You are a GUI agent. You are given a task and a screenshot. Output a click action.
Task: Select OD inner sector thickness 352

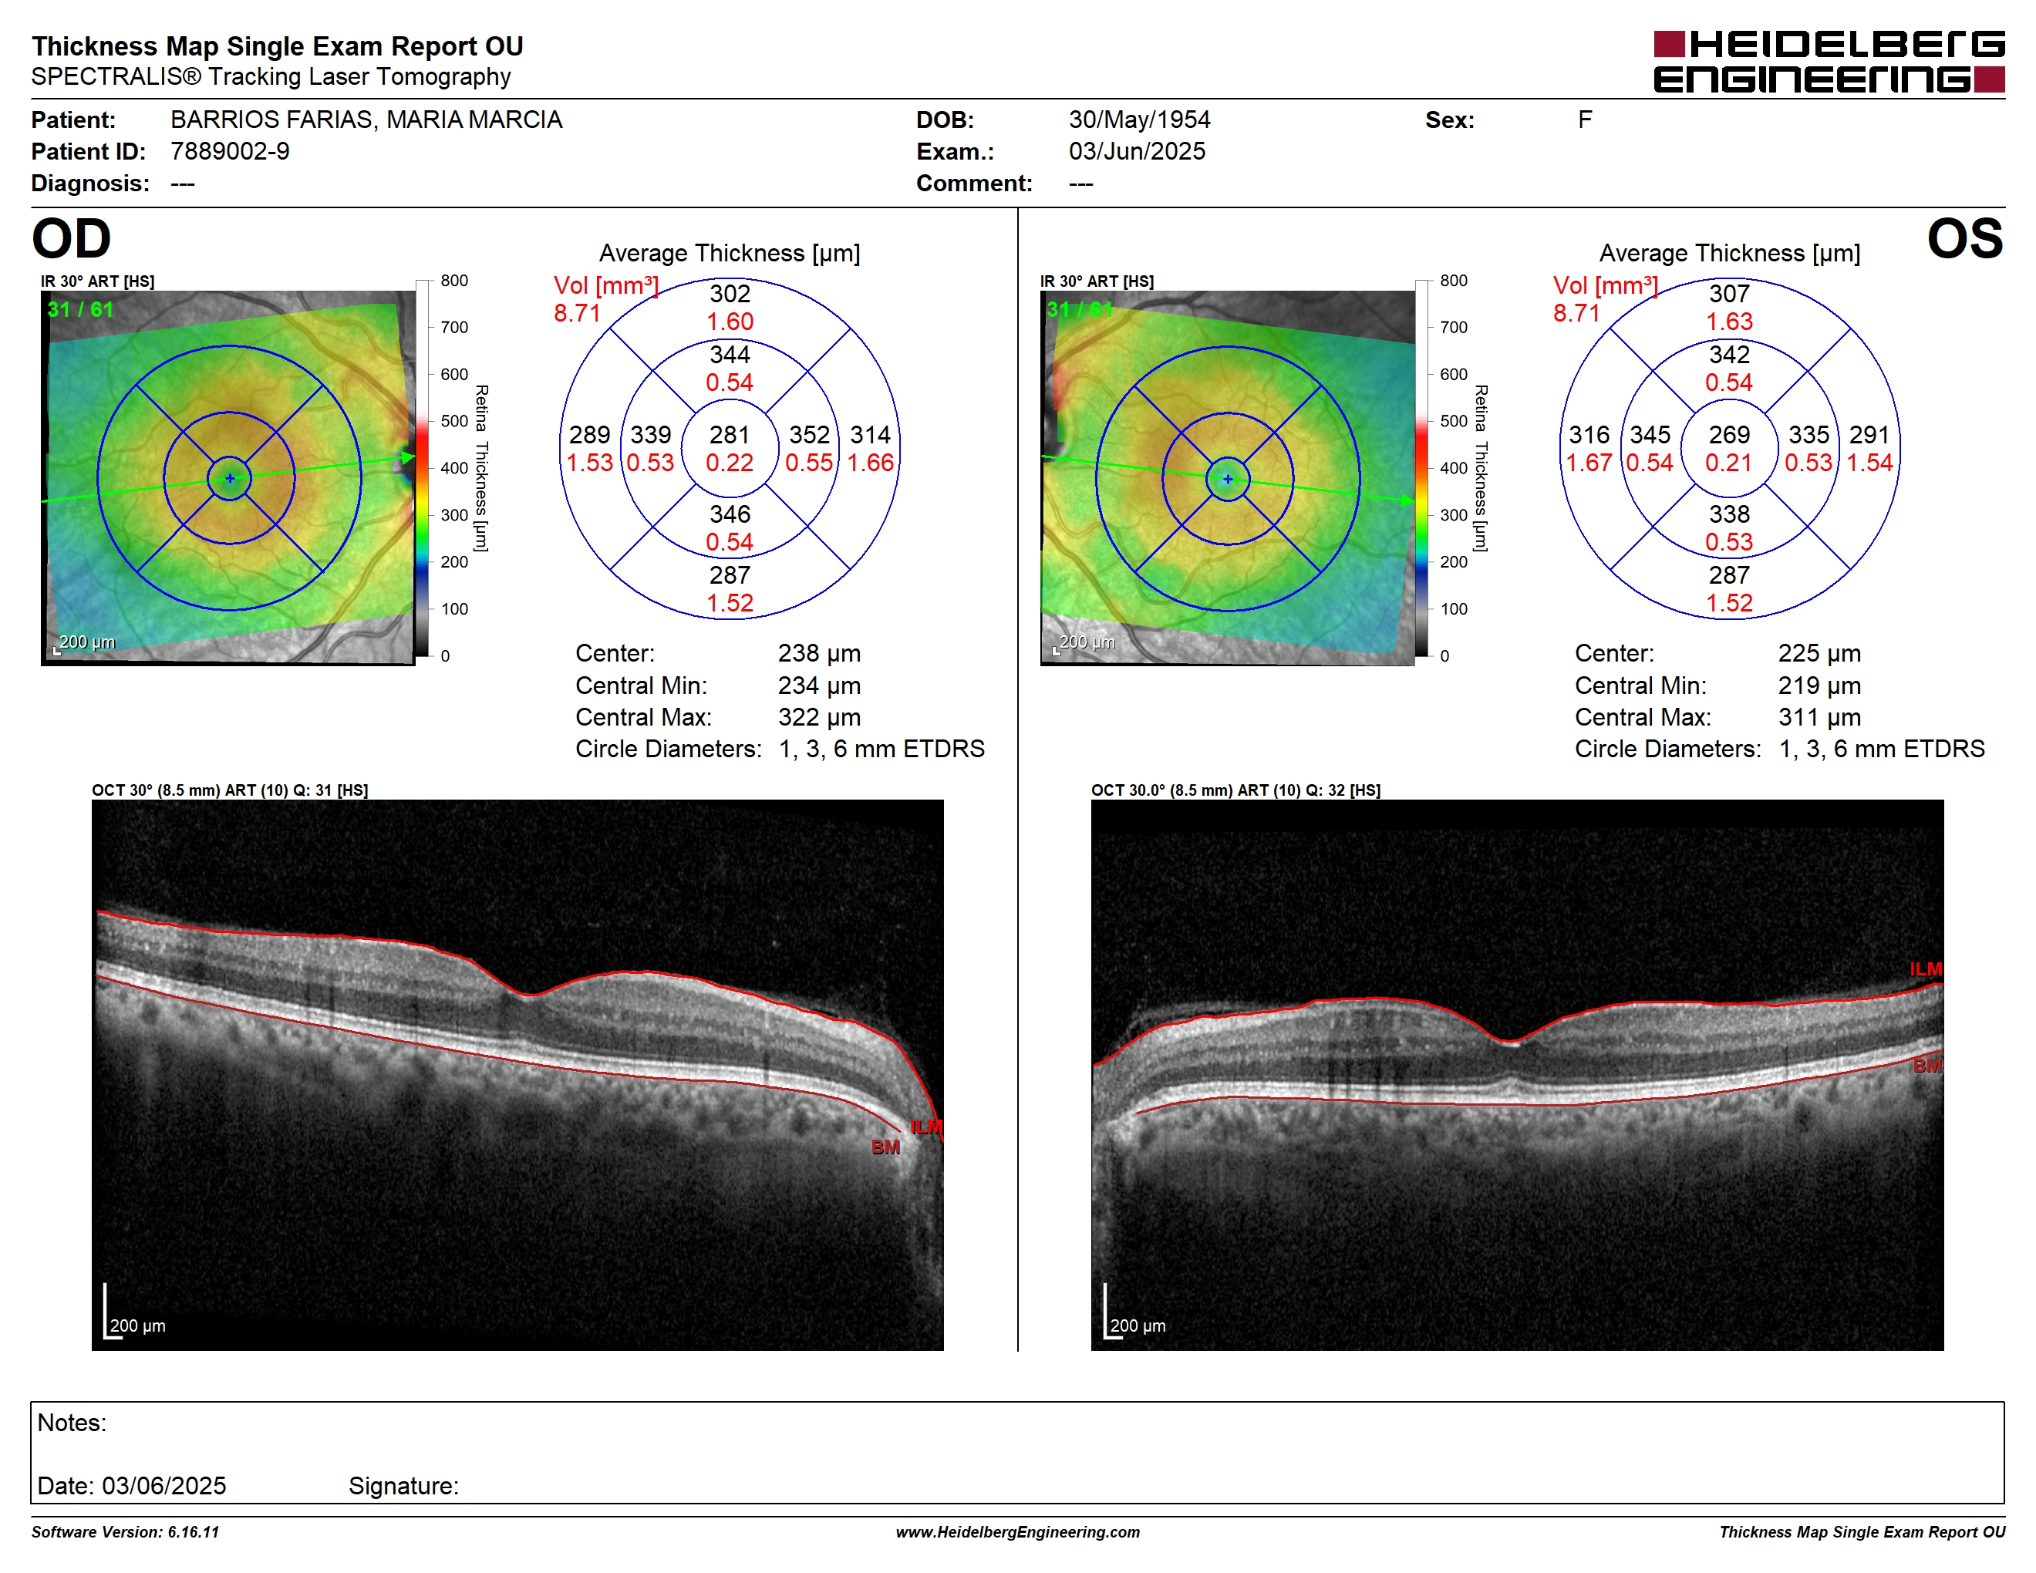809,435
